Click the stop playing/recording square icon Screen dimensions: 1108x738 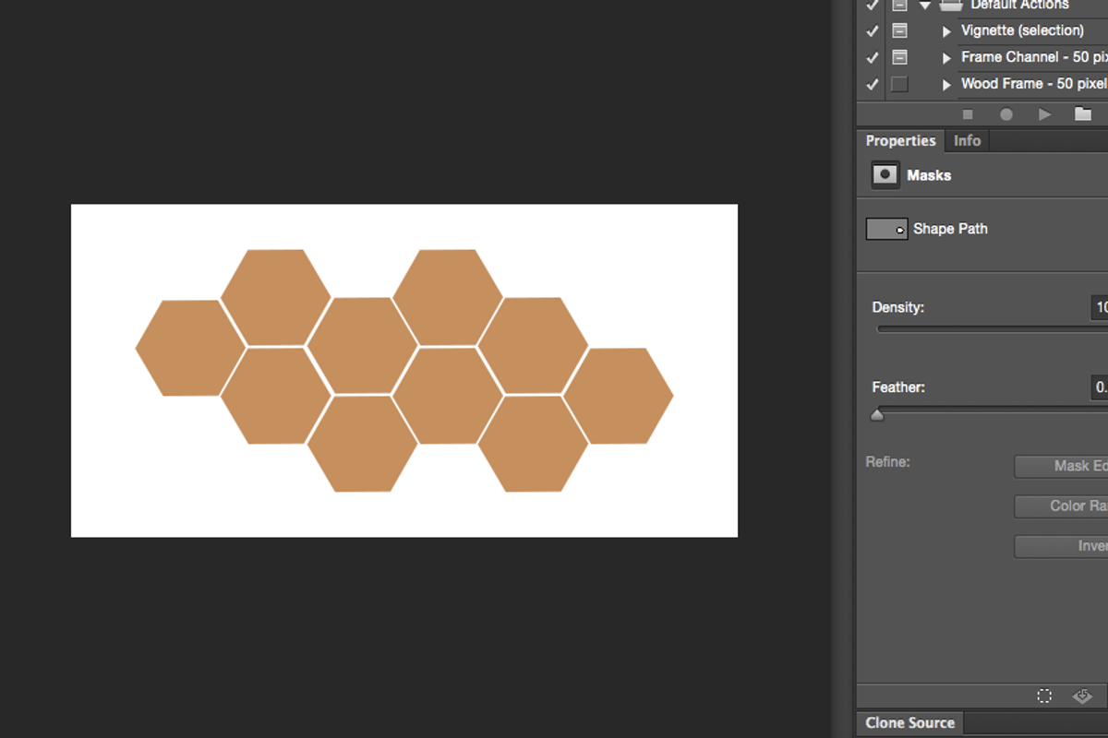pyautogui.click(x=968, y=114)
